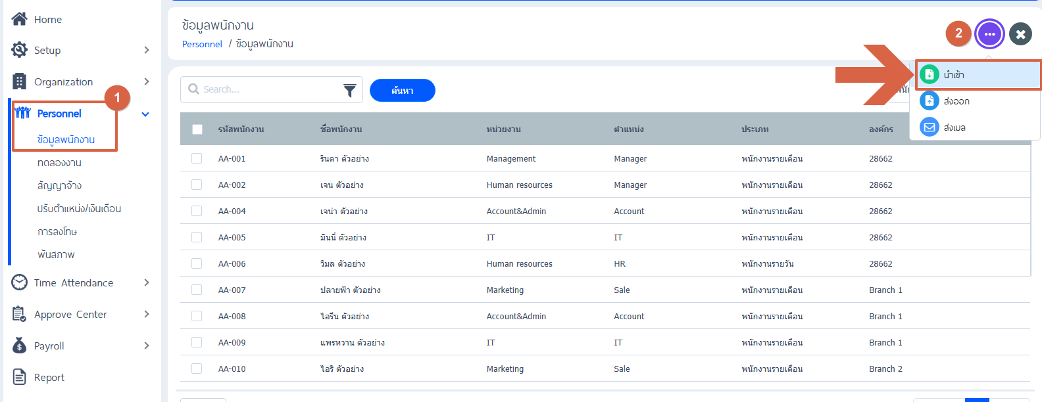This screenshot has width=1042, height=402.
Task: Click the HR position cell
Action: click(620, 263)
